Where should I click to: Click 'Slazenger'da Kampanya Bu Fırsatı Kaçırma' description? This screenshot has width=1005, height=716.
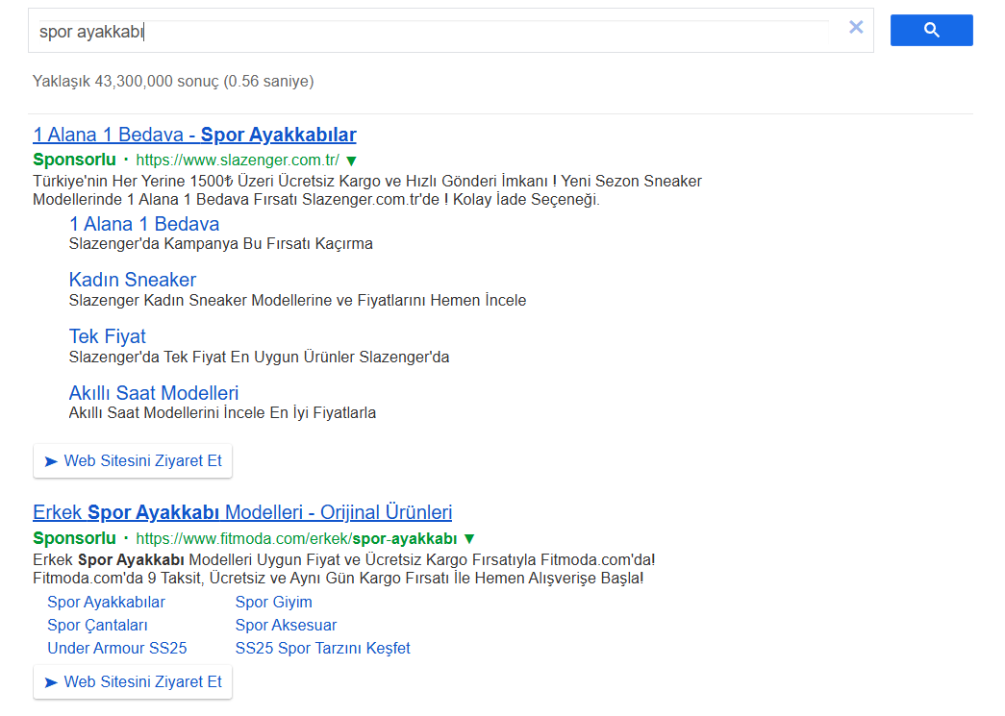click(221, 244)
